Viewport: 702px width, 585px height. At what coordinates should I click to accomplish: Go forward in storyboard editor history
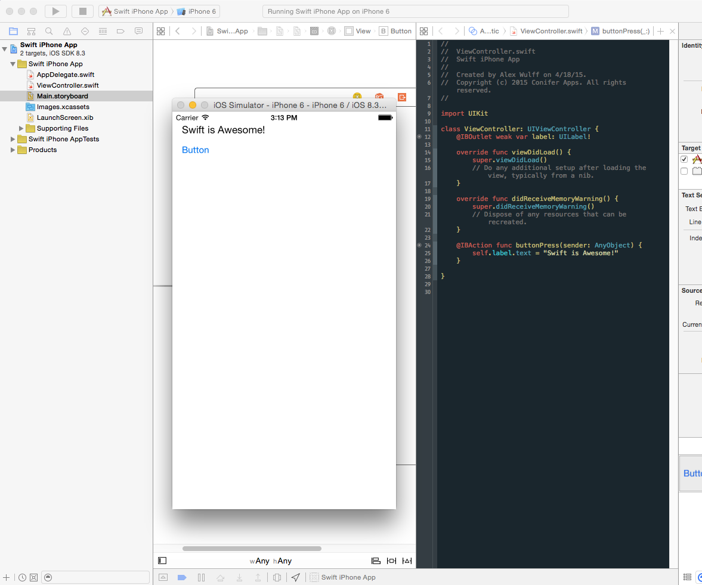pos(193,32)
